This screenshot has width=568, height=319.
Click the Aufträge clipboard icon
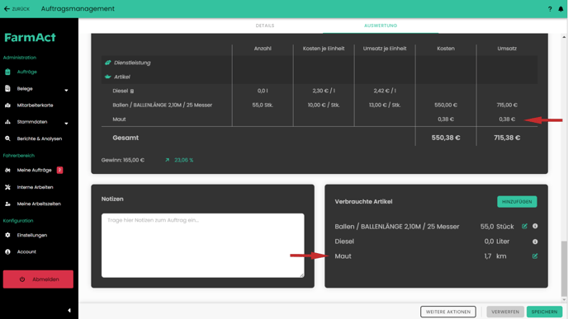(7, 72)
